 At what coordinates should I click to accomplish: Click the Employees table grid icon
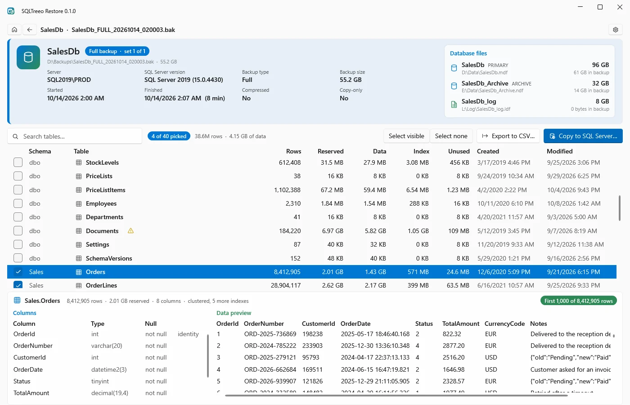click(79, 204)
